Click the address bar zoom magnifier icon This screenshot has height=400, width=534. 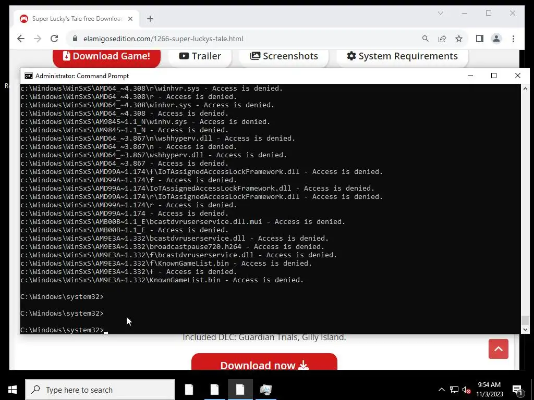tap(426, 39)
